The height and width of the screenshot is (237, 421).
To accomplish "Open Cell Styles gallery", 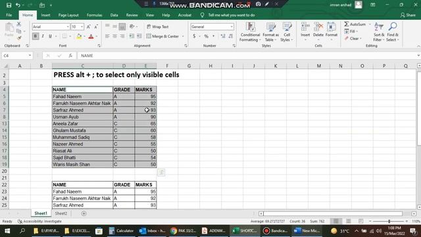I will [x=287, y=32].
